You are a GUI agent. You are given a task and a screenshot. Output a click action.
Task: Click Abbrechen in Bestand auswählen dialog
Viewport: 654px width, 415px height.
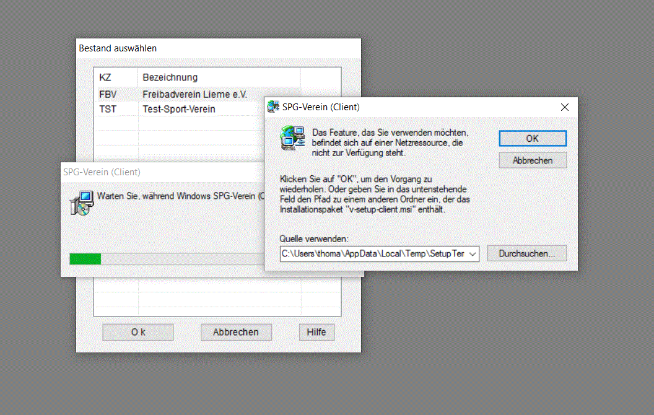coord(236,332)
